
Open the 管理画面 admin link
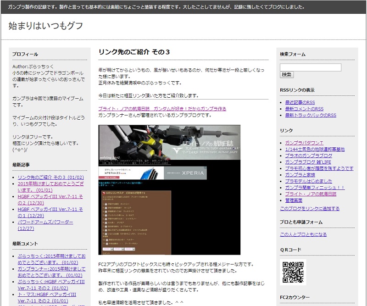tap(294, 200)
